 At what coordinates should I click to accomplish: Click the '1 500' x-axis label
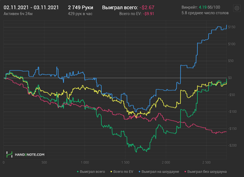(125, 162)
